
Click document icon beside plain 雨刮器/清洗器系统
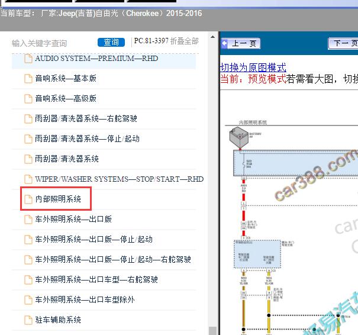click(28, 159)
